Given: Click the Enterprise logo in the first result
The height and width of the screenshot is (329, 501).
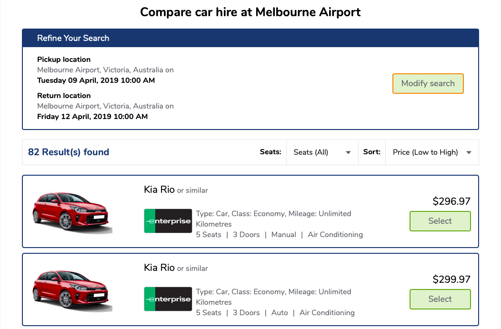Looking at the screenshot, I should (168, 221).
